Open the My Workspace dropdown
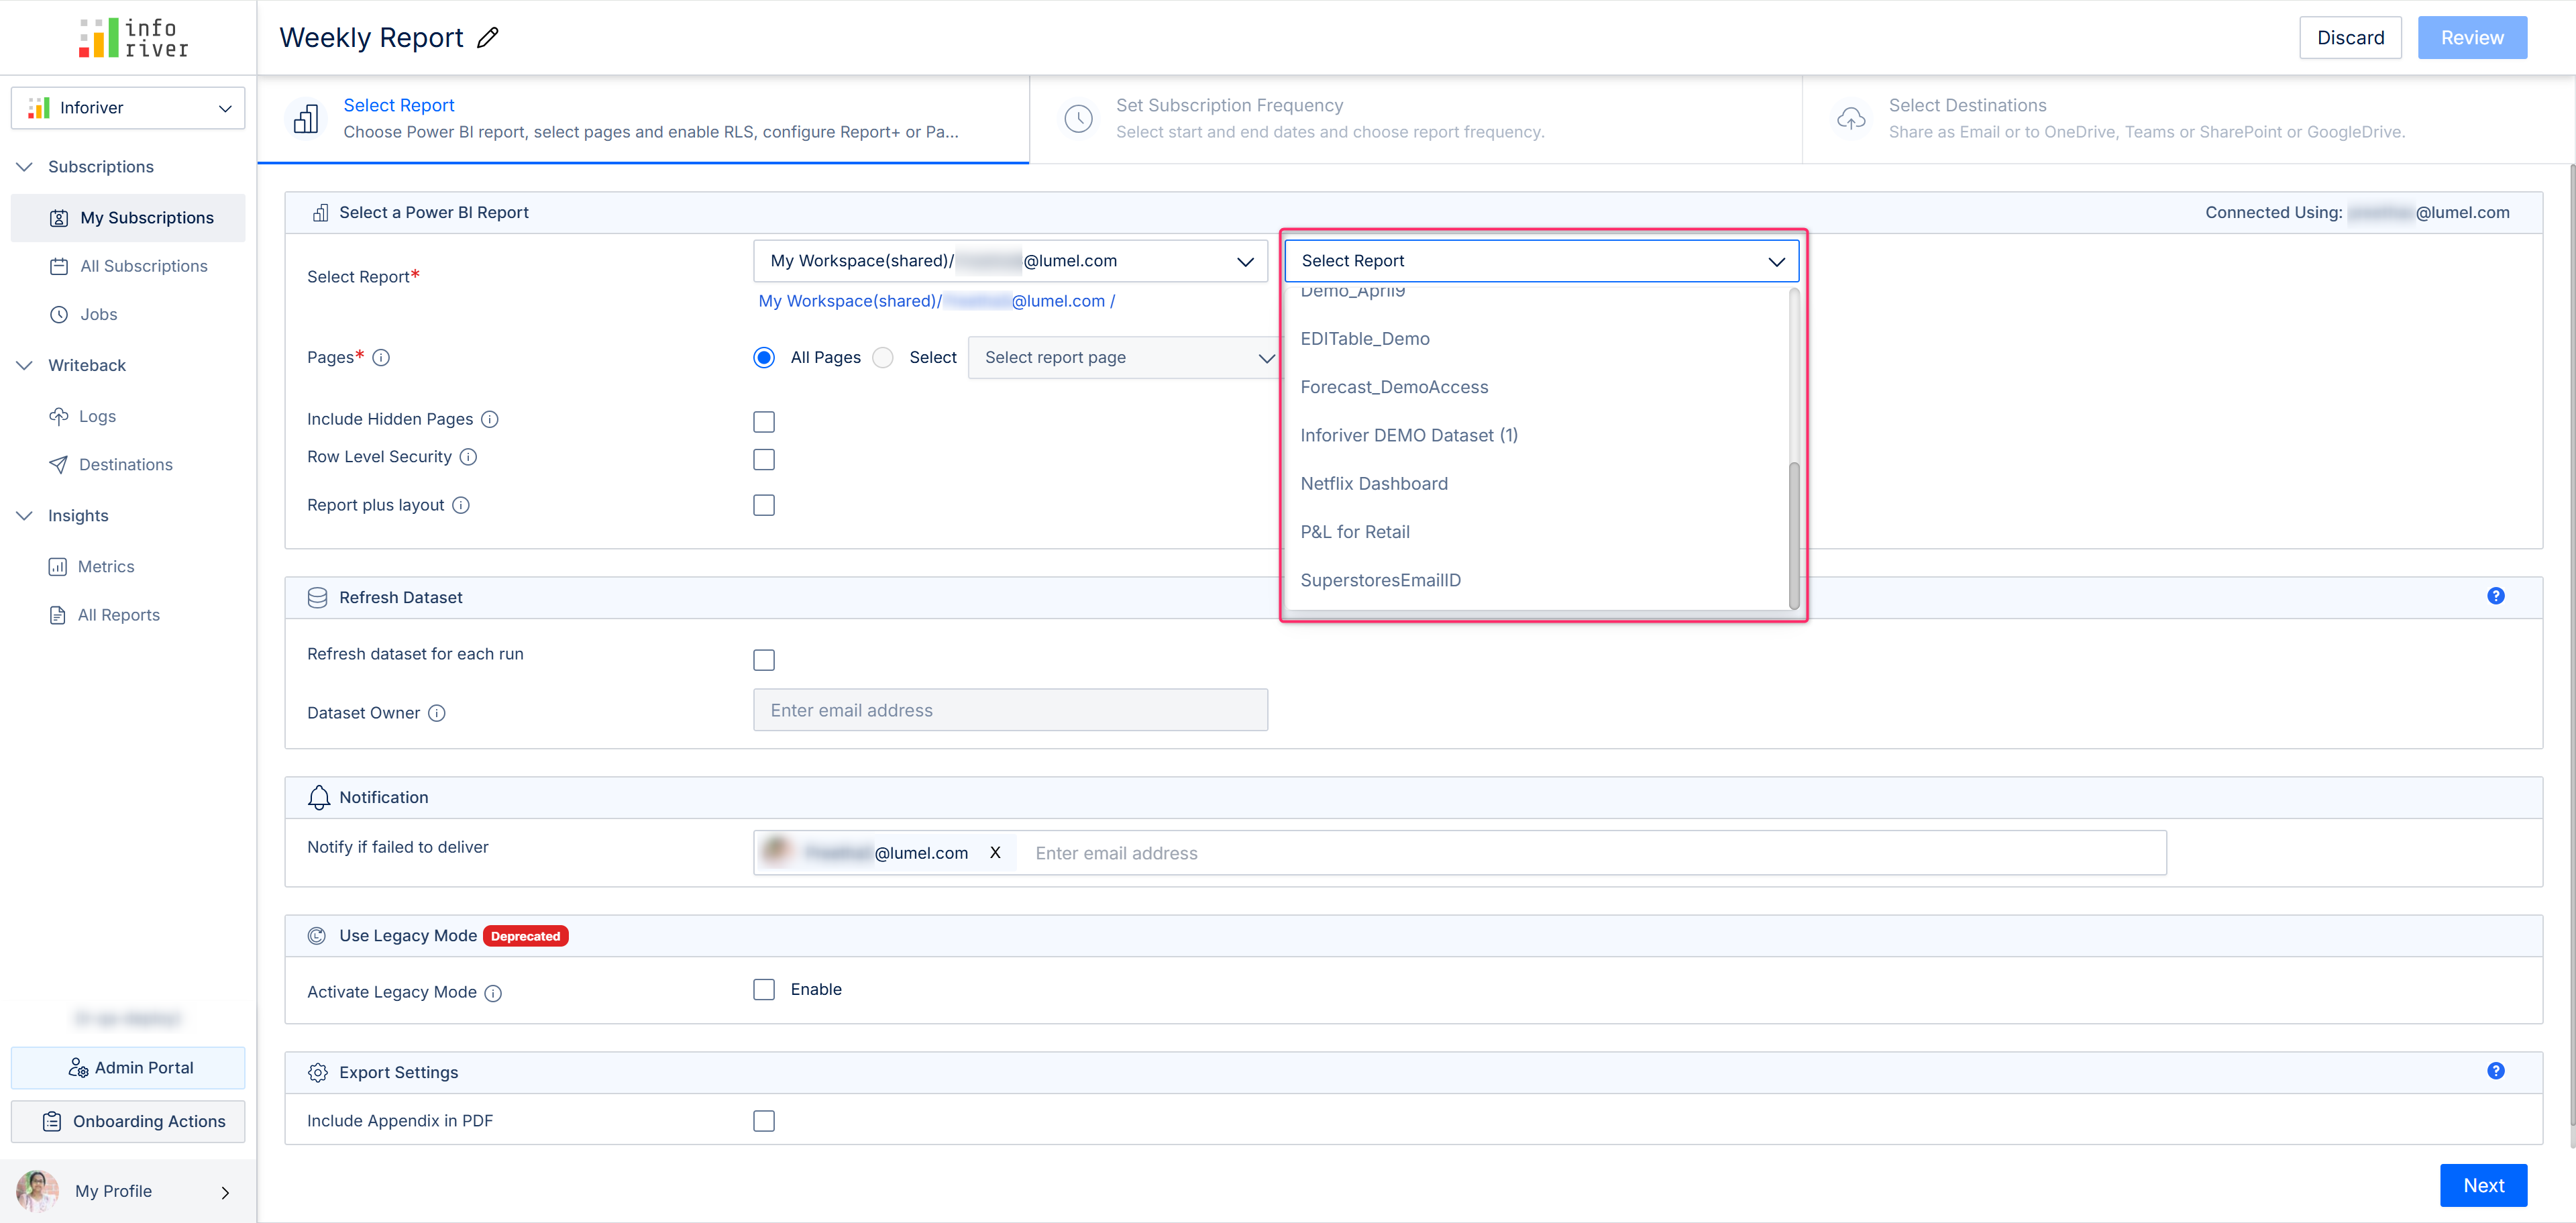The width and height of the screenshot is (2576, 1223). tap(1010, 261)
